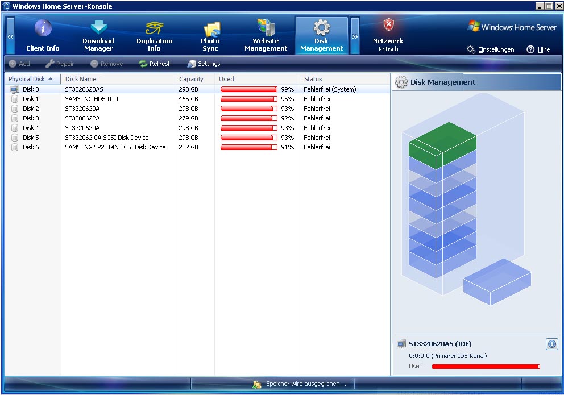Refresh the disk list
Viewport: 564px width, 395px height.
tap(155, 64)
